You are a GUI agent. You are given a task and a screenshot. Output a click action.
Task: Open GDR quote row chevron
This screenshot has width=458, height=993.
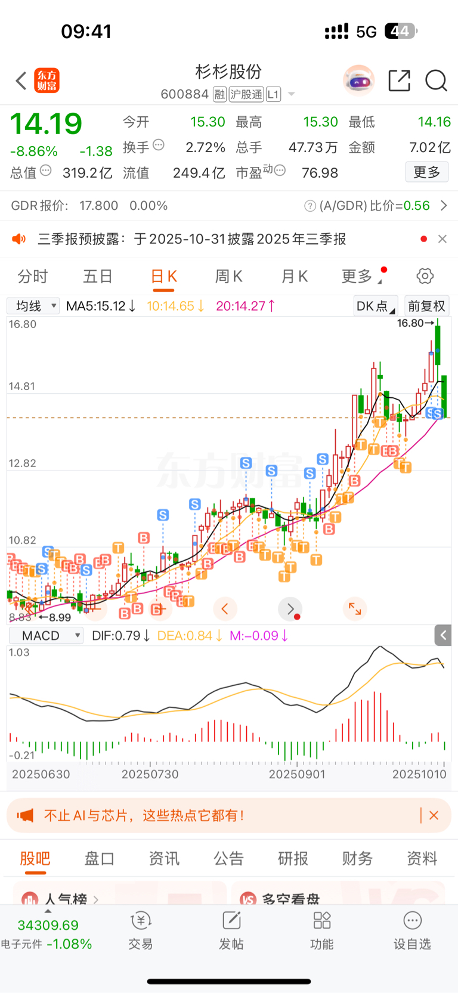[444, 206]
